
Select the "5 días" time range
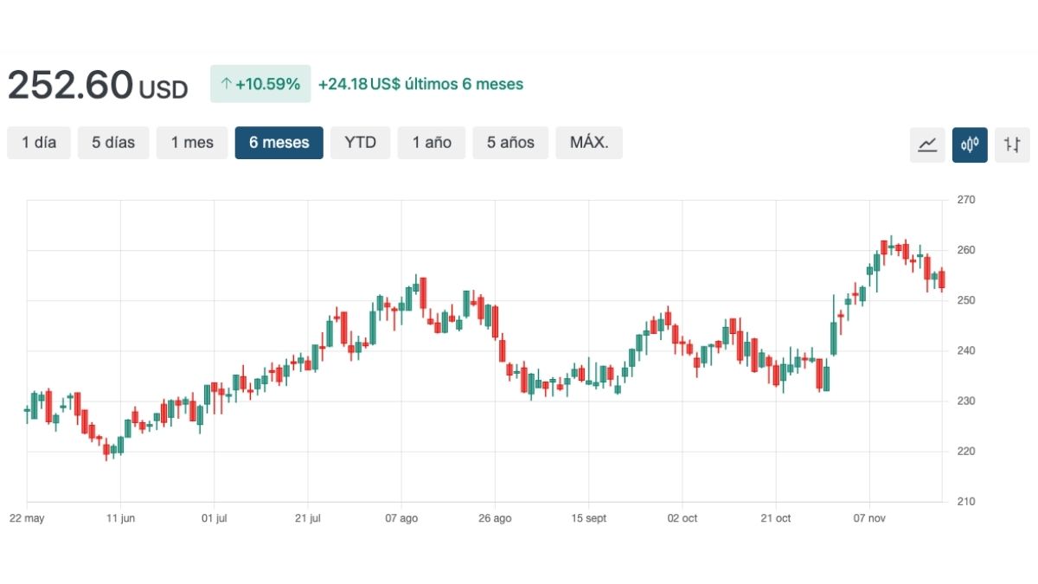[112, 143]
